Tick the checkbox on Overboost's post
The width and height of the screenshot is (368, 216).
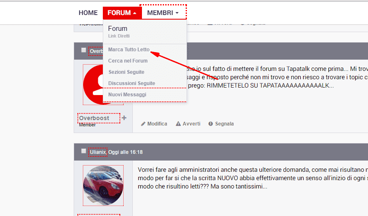click(x=84, y=50)
